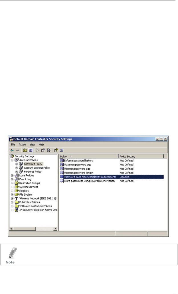Select Password Policy in the tree

coord(33,164)
